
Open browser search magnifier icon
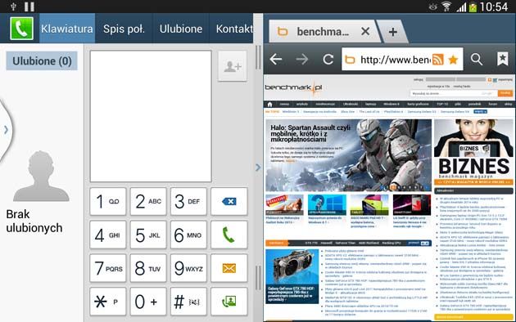pos(477,60)
